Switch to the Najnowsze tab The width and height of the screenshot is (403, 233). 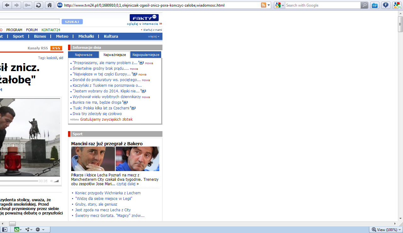pos(83,55)
